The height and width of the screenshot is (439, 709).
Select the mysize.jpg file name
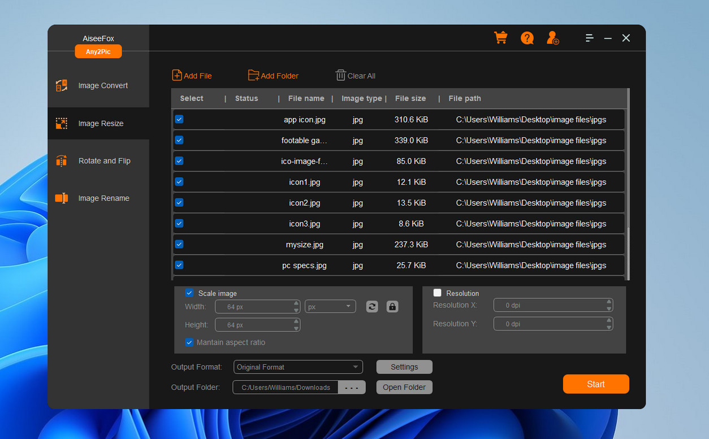(x=305, y=245)
